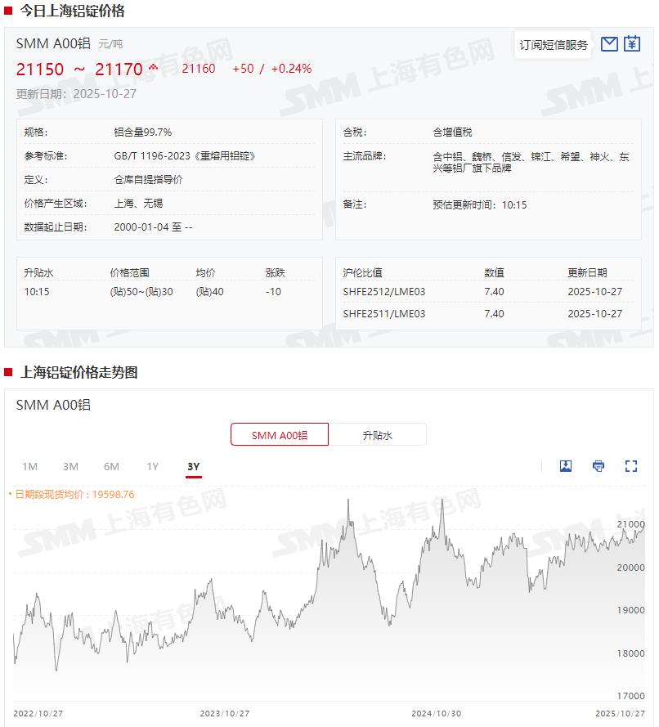
Task: Click 订阅短信服务 button
Action: [554, 45]
